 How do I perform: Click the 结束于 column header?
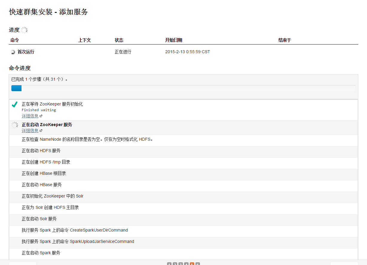pyautogui.click(x=285, y=40)
